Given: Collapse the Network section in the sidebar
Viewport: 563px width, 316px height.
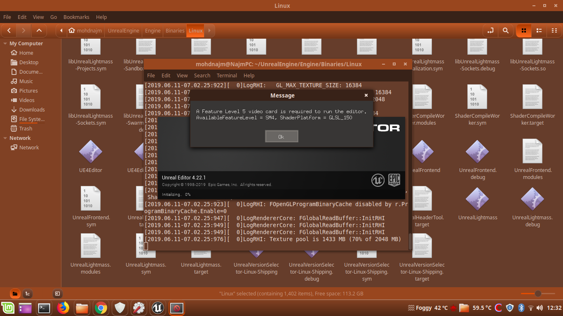Looking at the screenshot, I should coord(4,138).
